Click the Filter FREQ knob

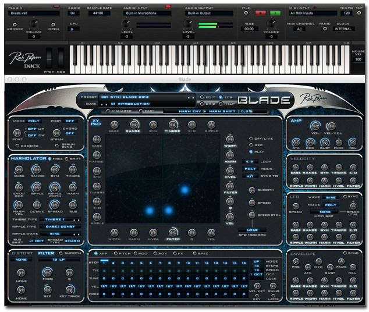[47, 272]
